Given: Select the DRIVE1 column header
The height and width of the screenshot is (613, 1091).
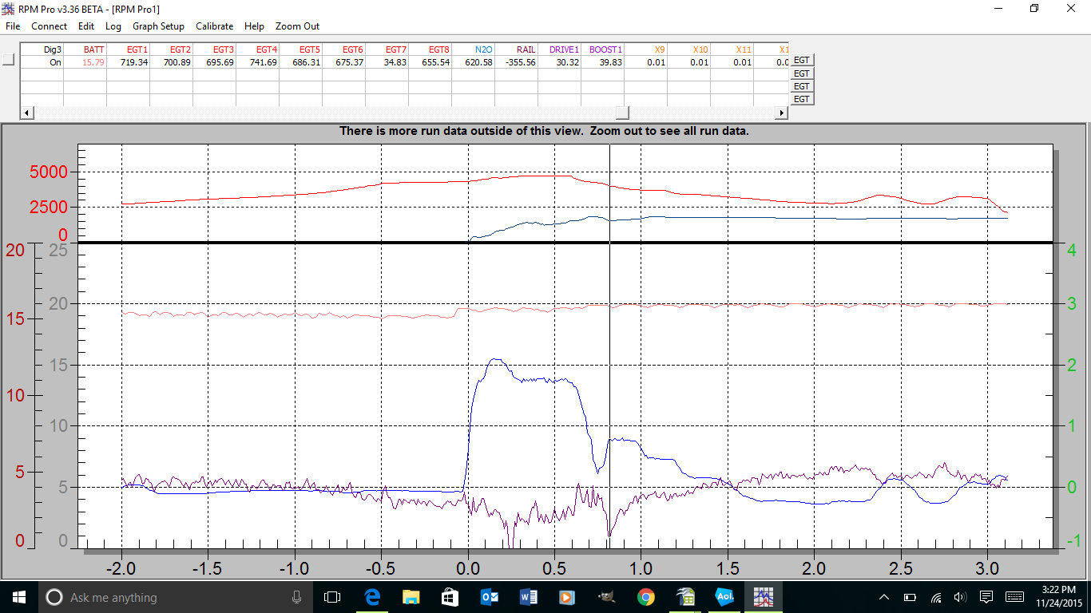Looking at the screenshot, I should click(x=565, y=49).
